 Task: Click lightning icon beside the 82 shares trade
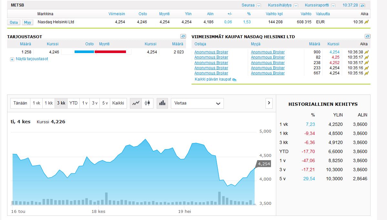coord(367,57)
